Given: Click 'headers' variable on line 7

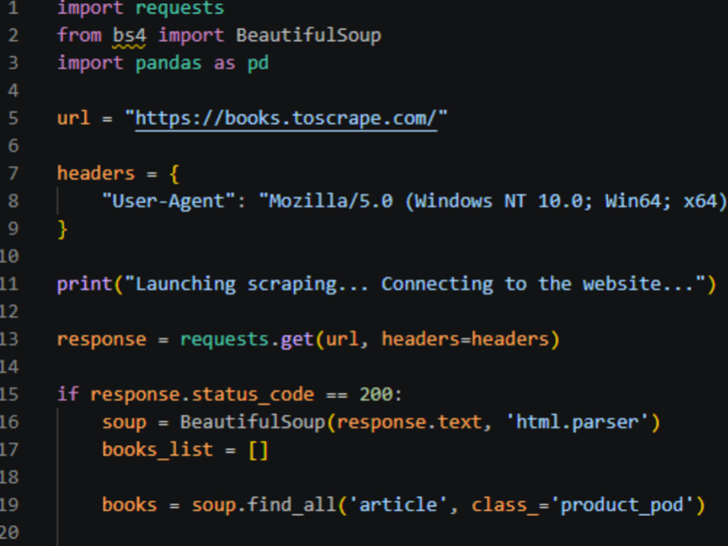Looking at the screenshot, I should pyautogui.click(x=95, y=173).
